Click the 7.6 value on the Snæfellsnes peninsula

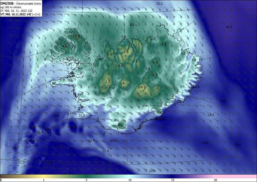pos(70,81)
